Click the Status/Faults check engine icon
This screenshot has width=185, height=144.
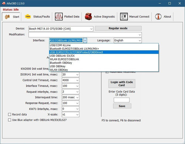point(28,16)
